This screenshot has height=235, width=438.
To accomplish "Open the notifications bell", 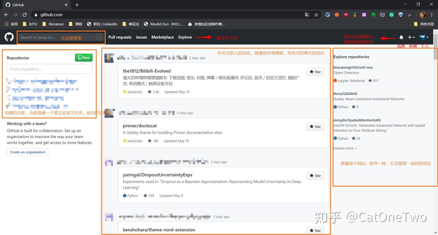I will pyautogui.click(x=401, y=37).
